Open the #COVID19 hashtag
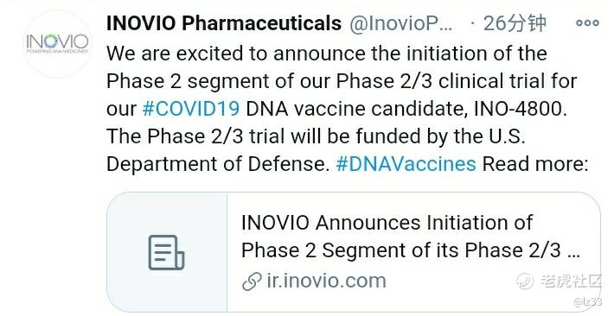Viewport: 614px width, 316px height. tap(191, 109)
